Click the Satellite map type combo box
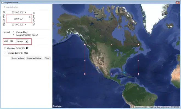181x109 pixels. click(x=22, y=41)
